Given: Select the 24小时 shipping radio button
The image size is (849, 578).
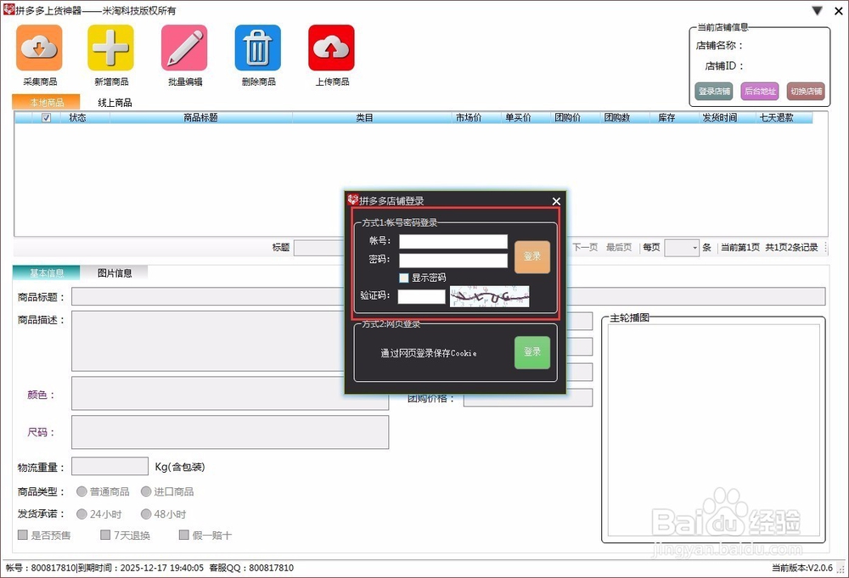Looking at the screenshot, I should coord(82,514).
